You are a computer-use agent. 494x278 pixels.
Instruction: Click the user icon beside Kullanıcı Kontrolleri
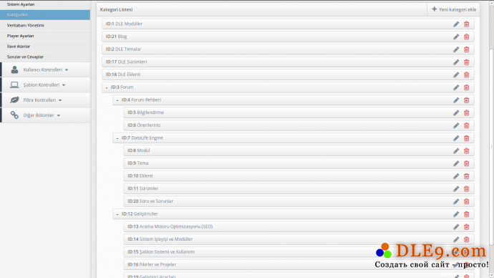point(14,69)
